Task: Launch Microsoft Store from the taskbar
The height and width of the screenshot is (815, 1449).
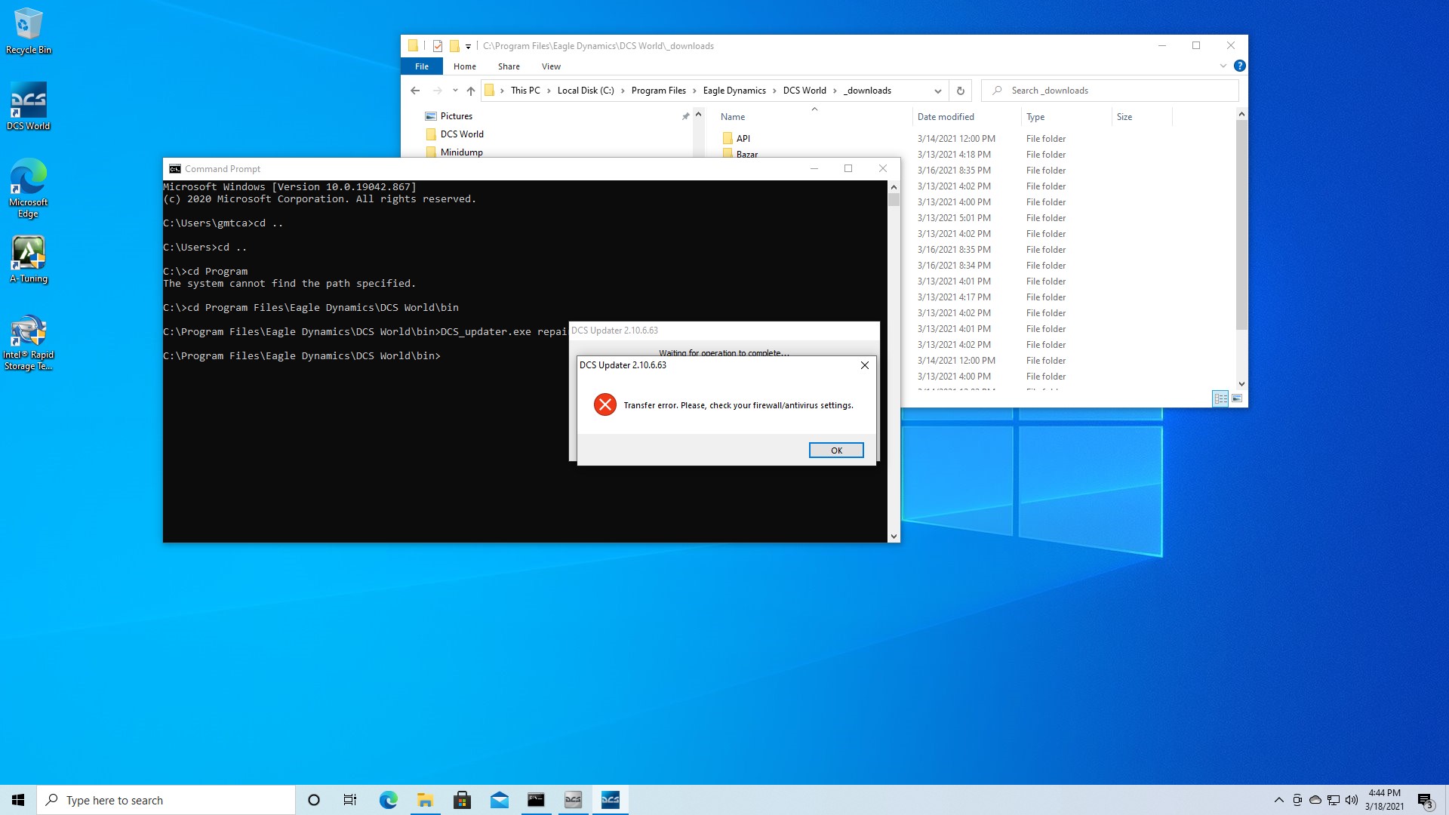Action: [x=462, y=800]
